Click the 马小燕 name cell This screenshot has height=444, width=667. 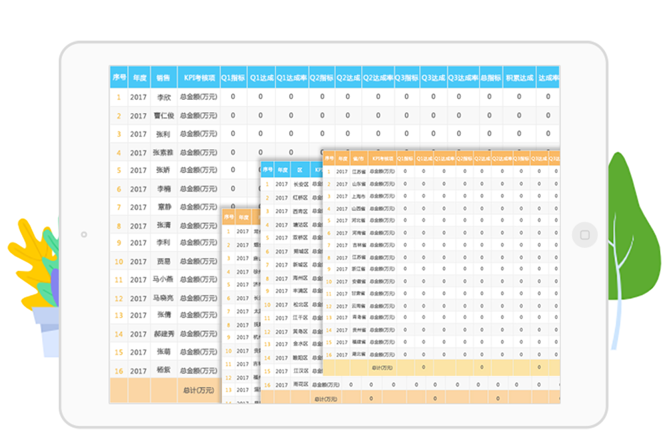pyautogui.click(x=163, y=280)
